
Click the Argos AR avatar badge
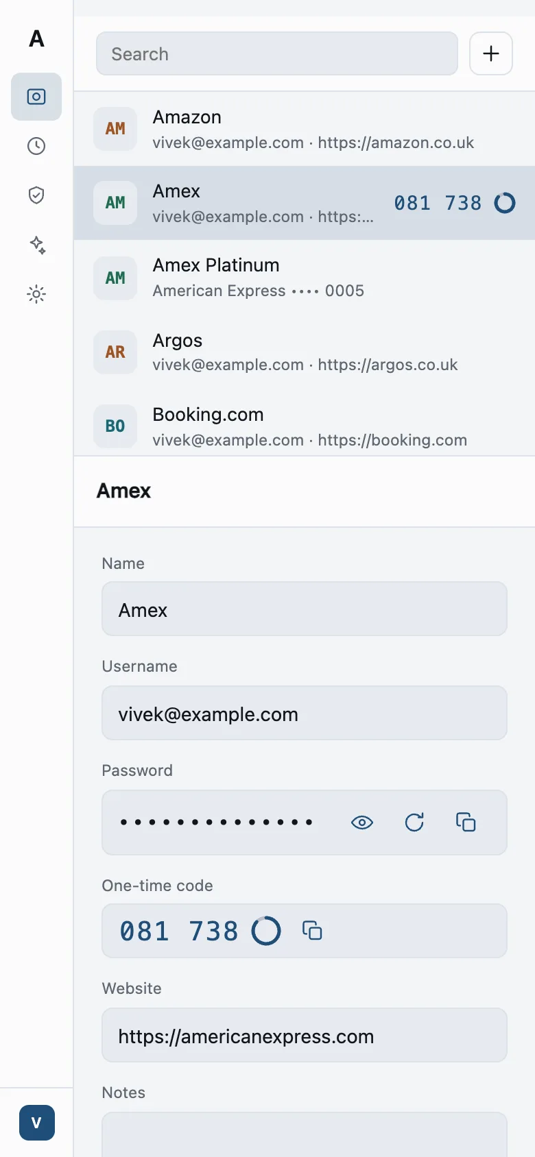(115, 352)
